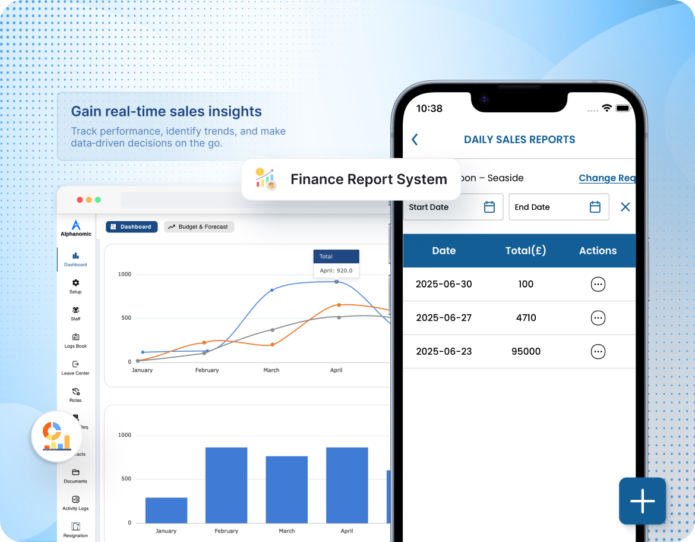
Task: Click the April point on orange line
Action: pyautogui.click(x=339, y=305)
